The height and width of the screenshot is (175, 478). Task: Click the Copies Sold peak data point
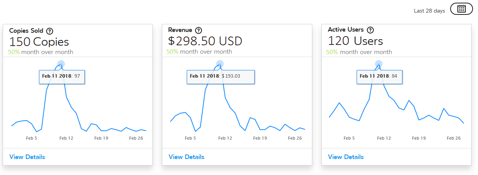[x=61, y=64]
